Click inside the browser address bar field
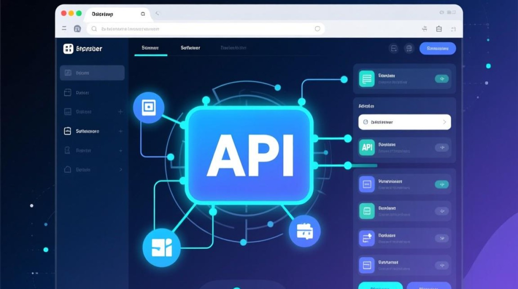This screenshot has height=289, width=518. pos(204,29)
